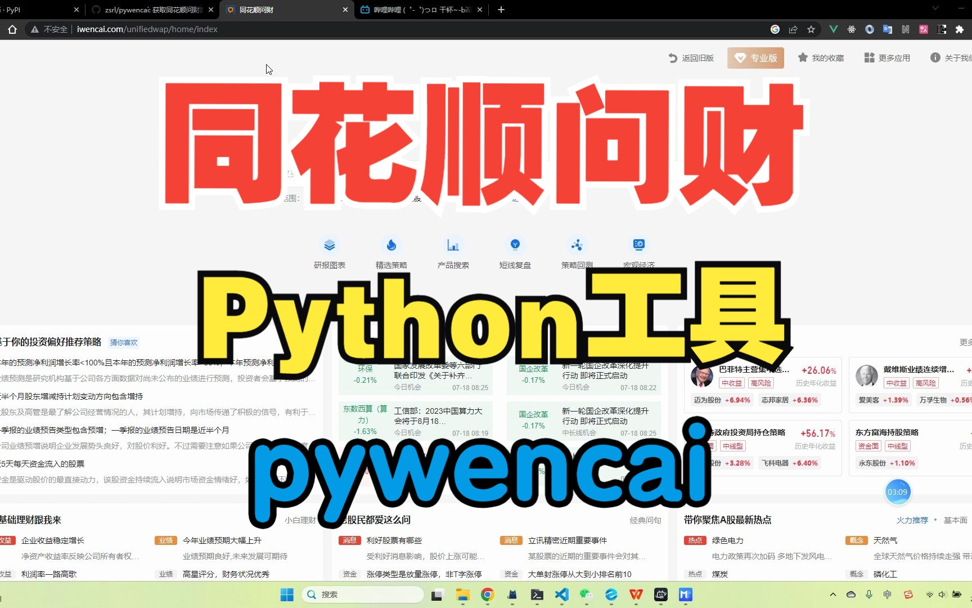The width and height of the screenshot is (972, 608).
Task: Open 企业收益稳定增长 strategy
Action: pos(53,540)
